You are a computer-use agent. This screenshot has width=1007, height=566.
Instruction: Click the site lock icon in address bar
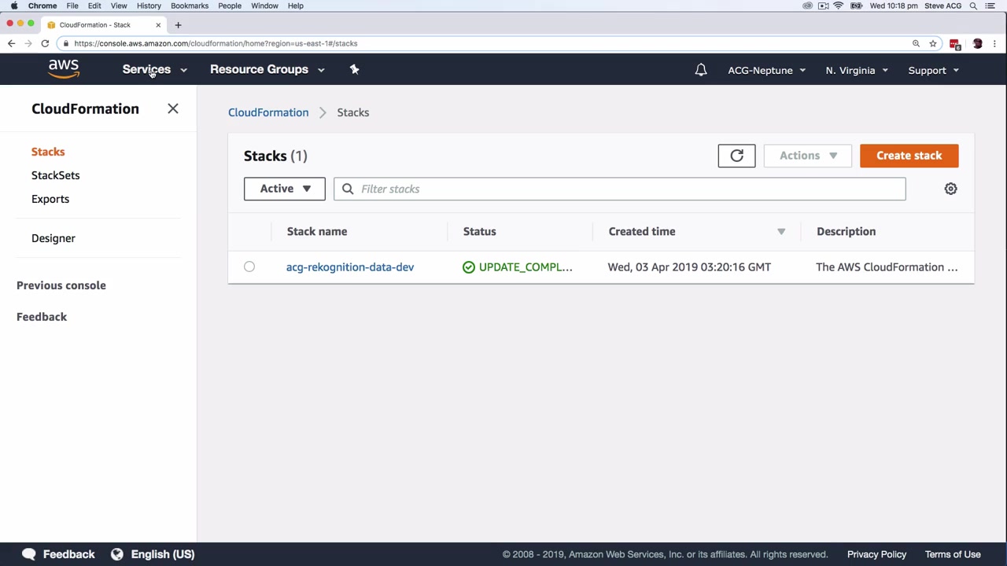(x=66, y=43)
